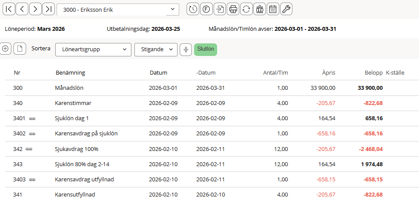The image size is (419, 200).
Task: Open the employee selector dropdown
Action: tap(118, 9)
